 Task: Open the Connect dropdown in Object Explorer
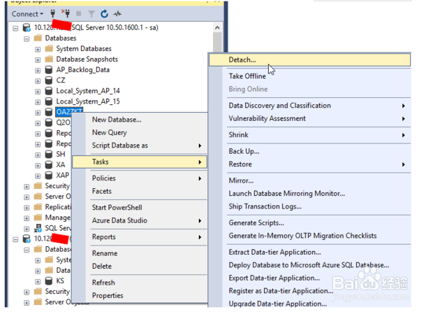(27, 14)
